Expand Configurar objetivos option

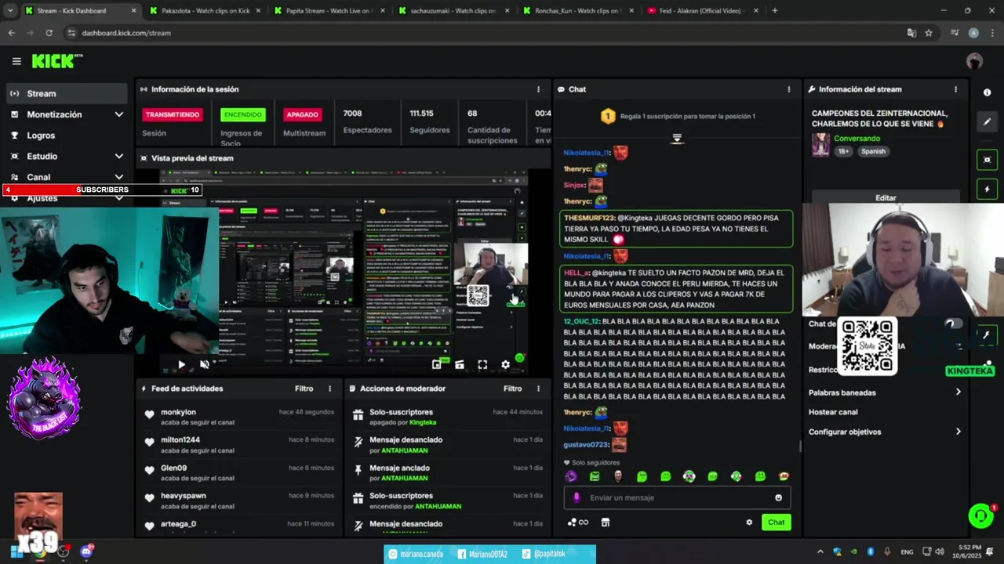[885, 432]
